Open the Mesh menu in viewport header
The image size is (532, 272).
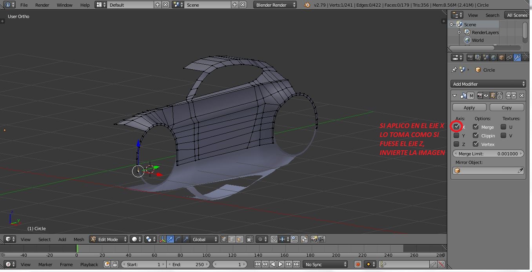79,239
